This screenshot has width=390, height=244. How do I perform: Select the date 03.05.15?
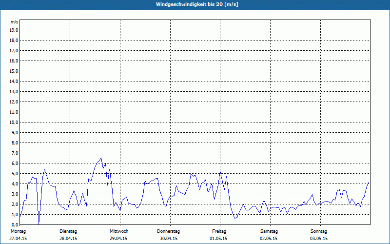click(x=319, y=239)
